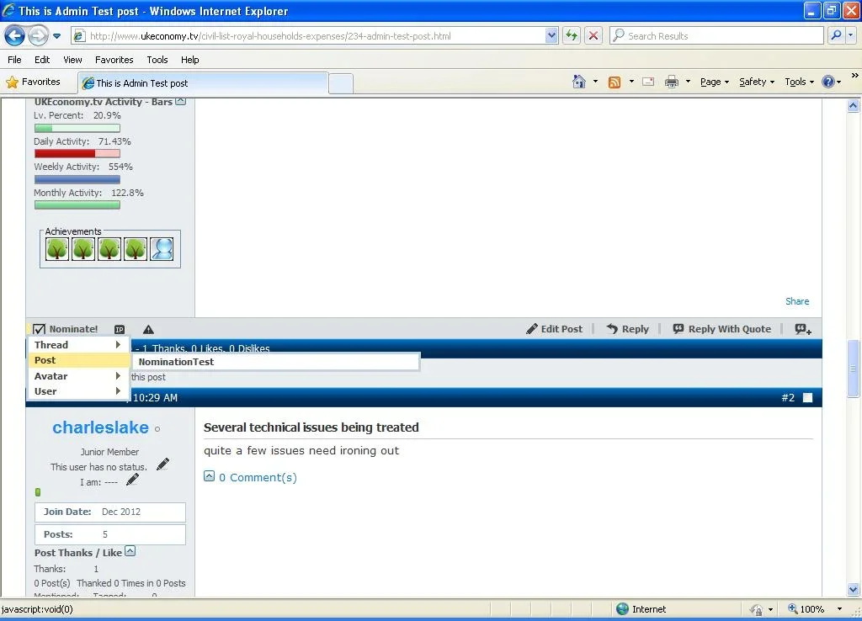Open the Favorites menu
Screen dimensions: 862x621
(x=114, y=60)
